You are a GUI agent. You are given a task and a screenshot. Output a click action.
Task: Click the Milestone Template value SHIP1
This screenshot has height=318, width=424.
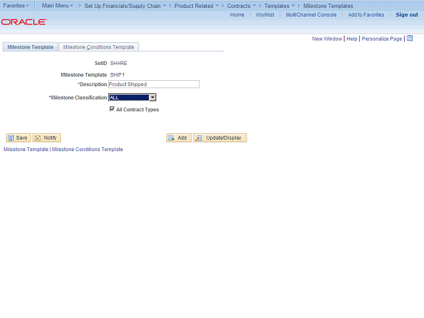coord(117,75)
